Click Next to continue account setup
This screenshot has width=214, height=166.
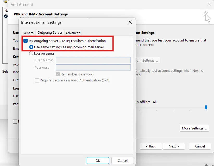(174, 146)
